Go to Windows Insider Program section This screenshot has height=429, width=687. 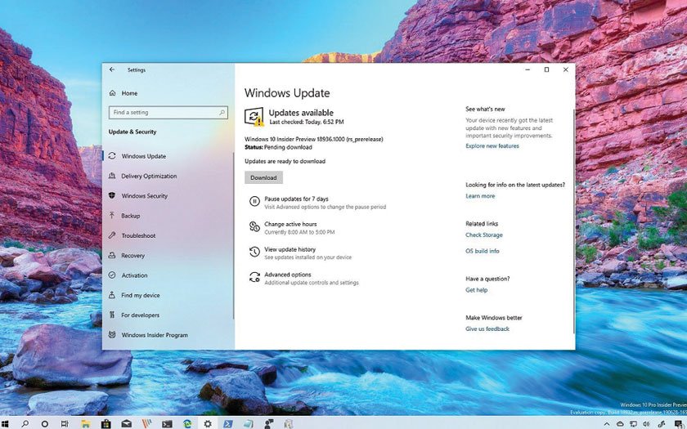coord(155,335)
